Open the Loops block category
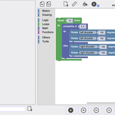This screenshot has width=115, height=115. [x=46, y=24]
